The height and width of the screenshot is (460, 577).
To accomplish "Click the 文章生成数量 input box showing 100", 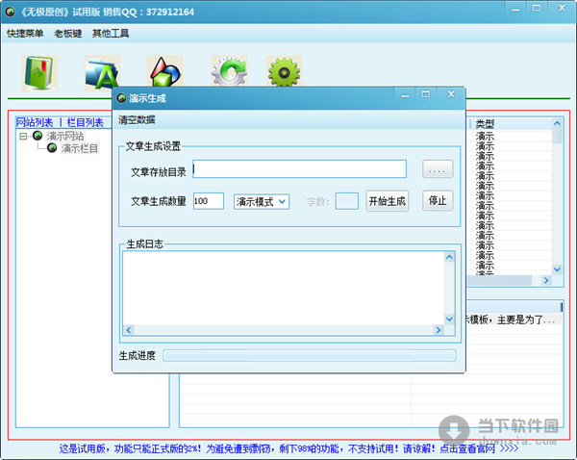I will tap(208, 201).
